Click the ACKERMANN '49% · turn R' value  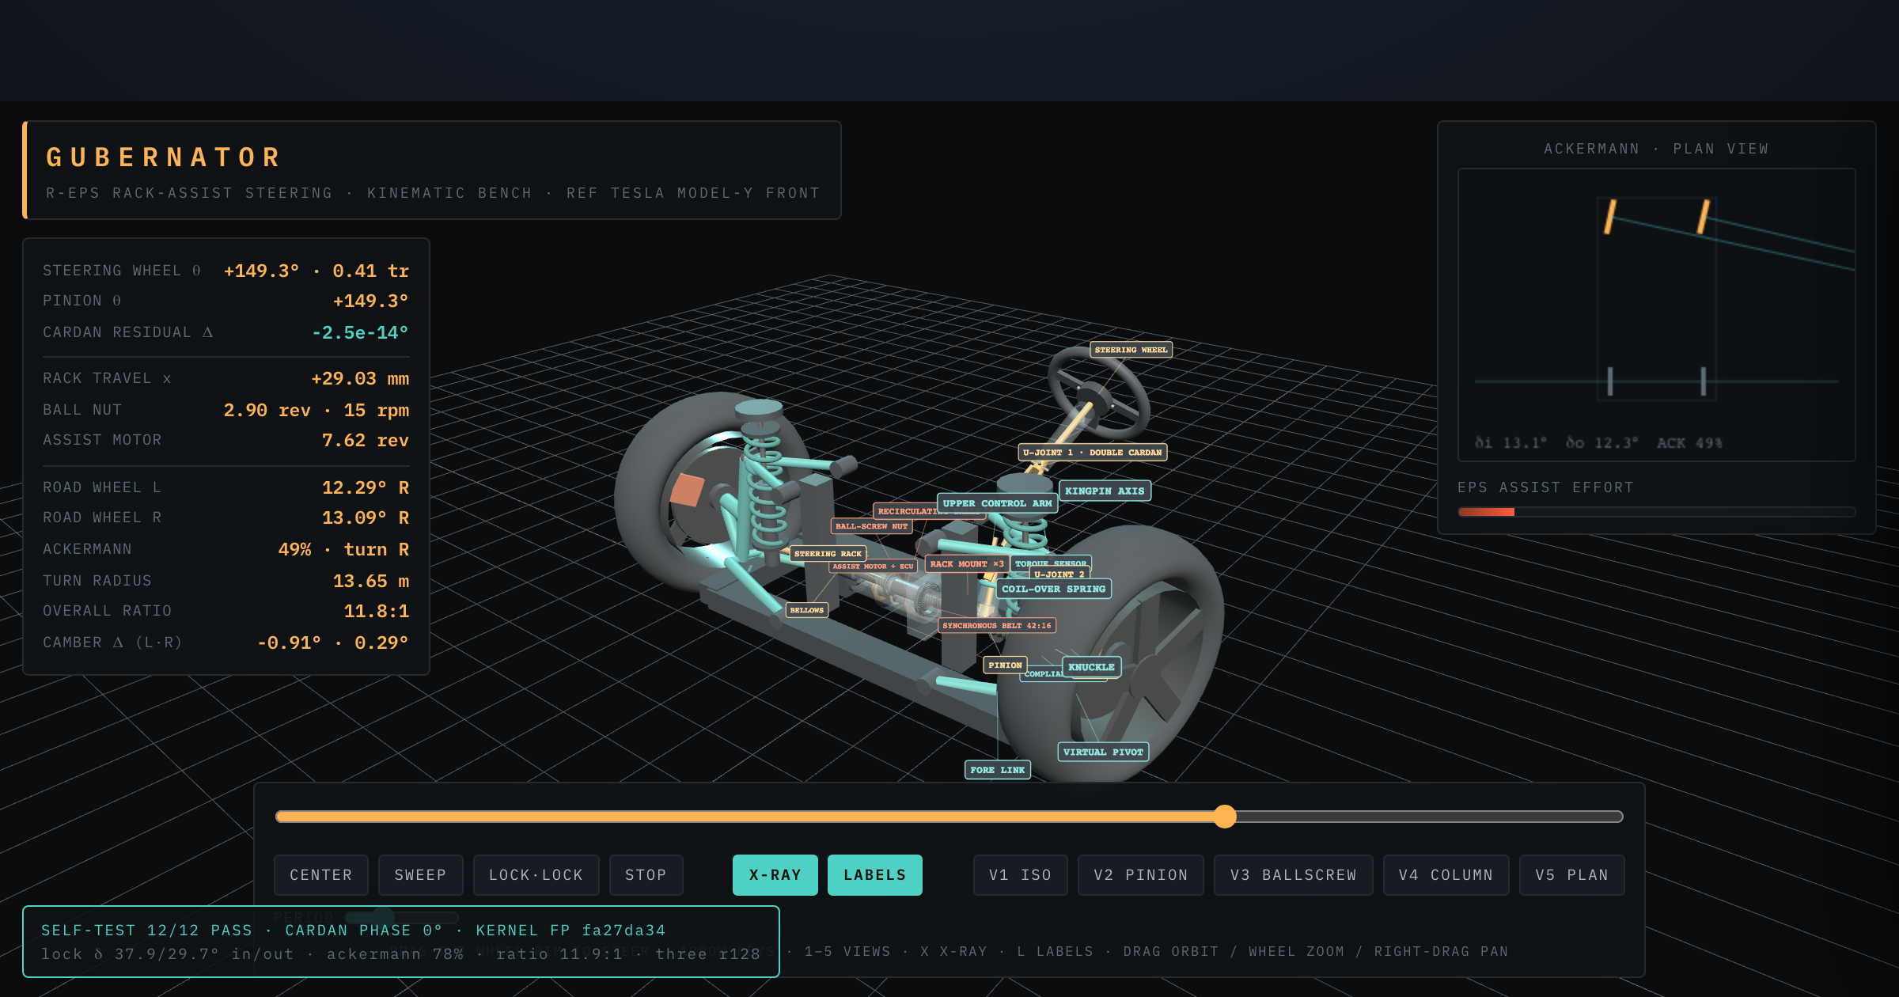click(x=343, y=549)
